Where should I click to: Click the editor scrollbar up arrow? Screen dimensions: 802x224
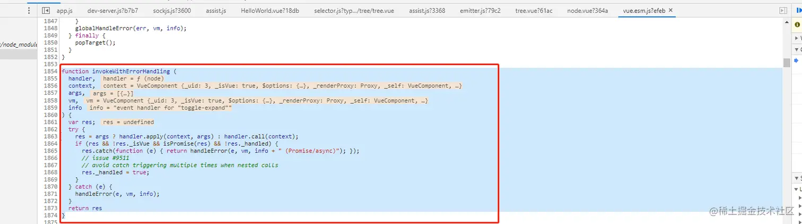point(787,21)
